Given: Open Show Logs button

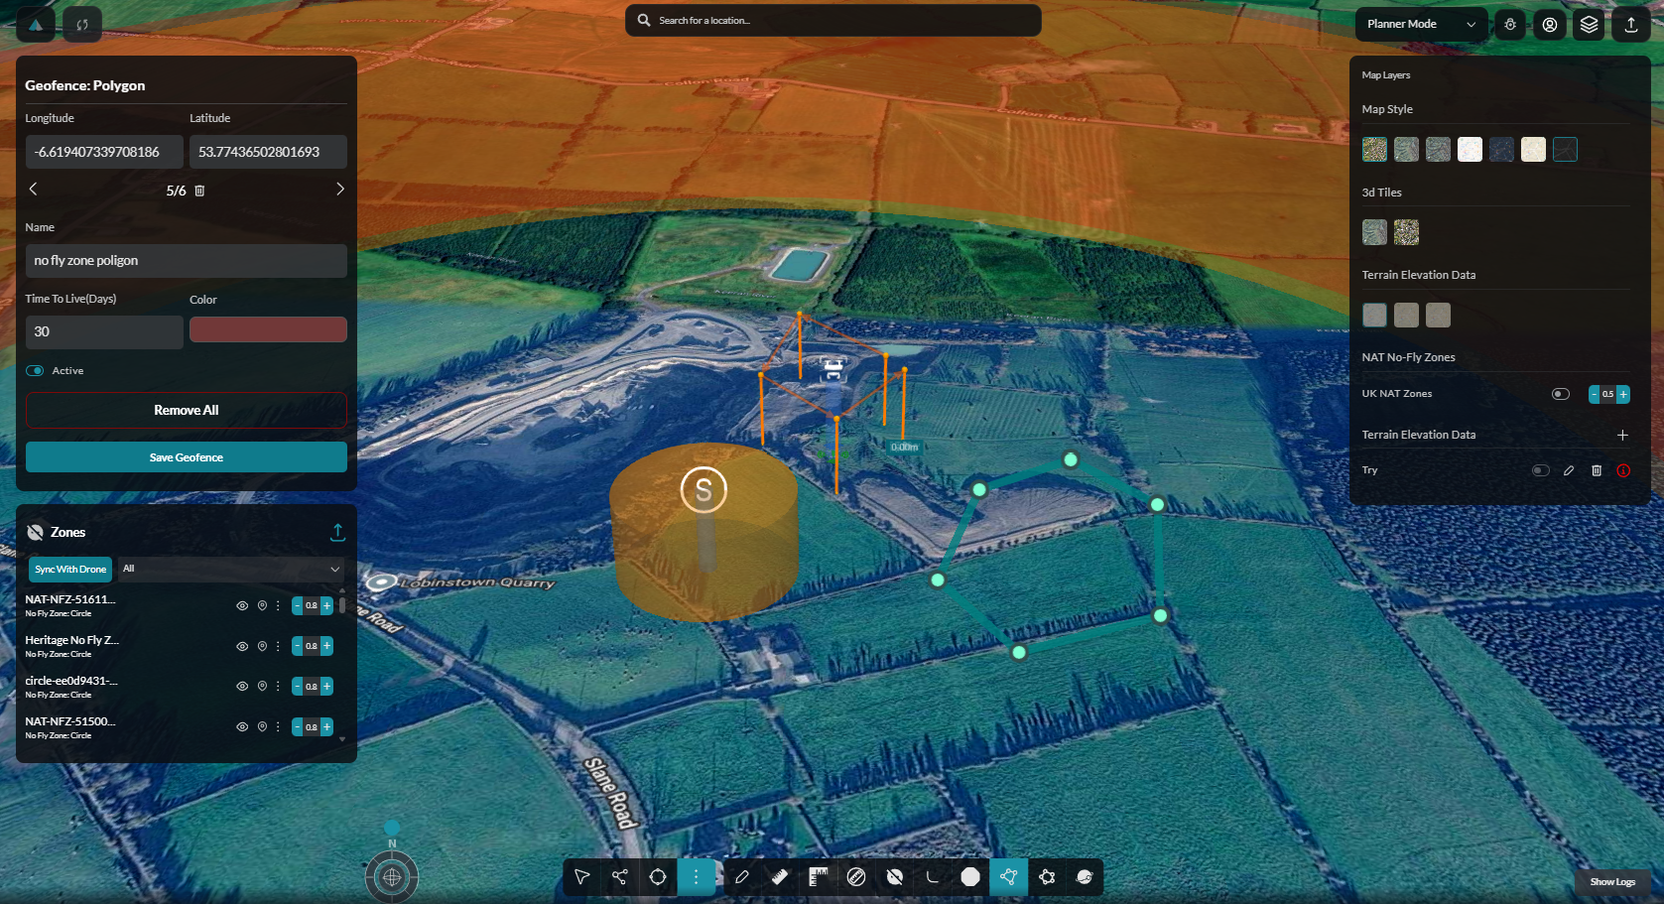Looking at the screenshot, I should point(1612,882).
